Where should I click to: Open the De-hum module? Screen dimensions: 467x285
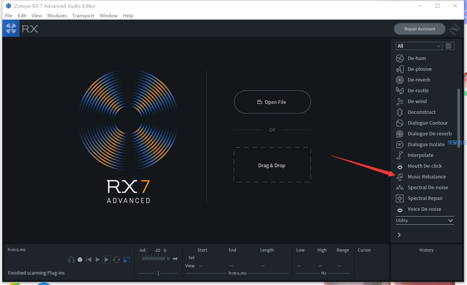[417, 58]
